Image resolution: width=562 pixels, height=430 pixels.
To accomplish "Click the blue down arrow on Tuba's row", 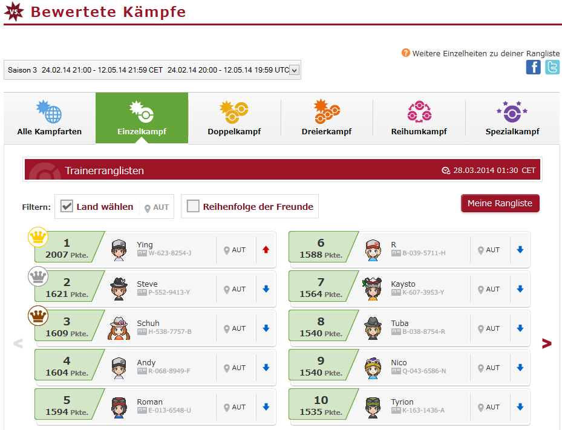I will [520, 328].
